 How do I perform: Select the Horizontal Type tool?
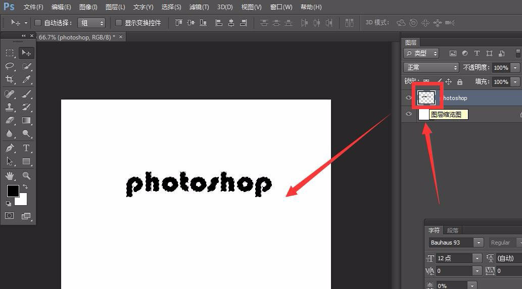point(26,148)
